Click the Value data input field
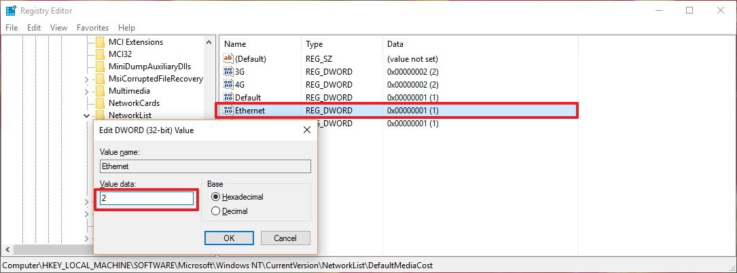The image size is (737, 273). click(147, 198)
